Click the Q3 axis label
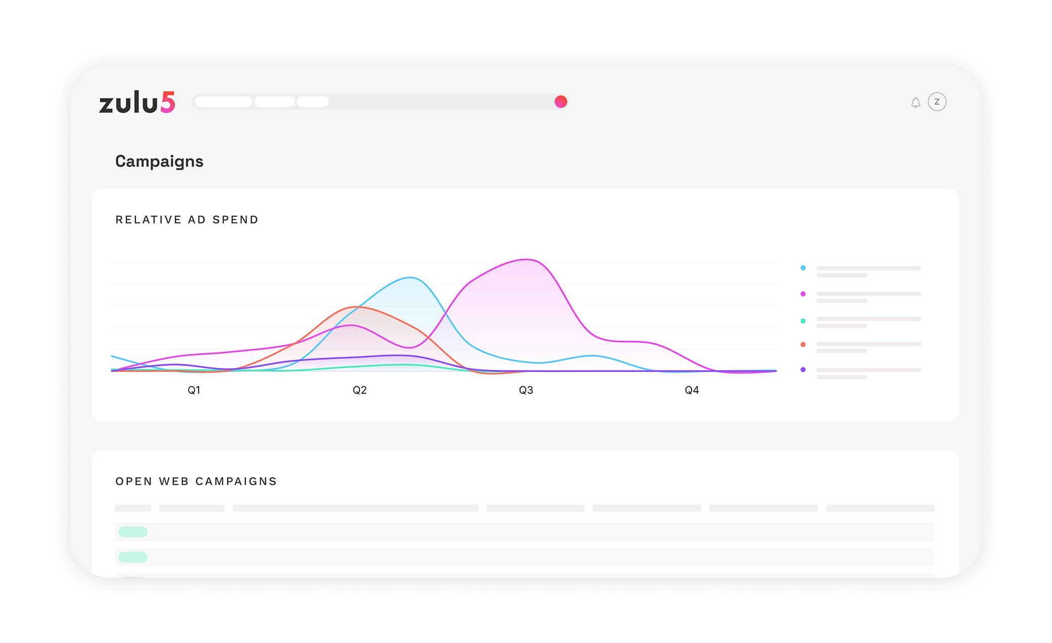 526,390
